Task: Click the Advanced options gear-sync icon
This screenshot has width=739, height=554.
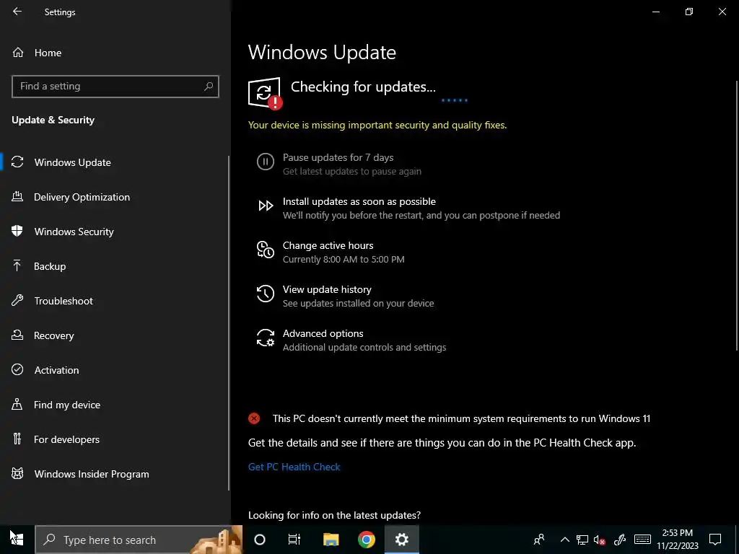Action: click(266, 338)
